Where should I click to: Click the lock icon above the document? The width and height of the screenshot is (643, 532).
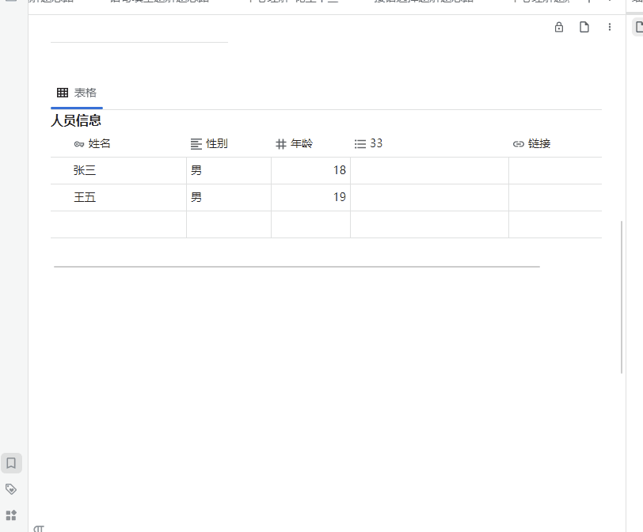click(559, 26)
